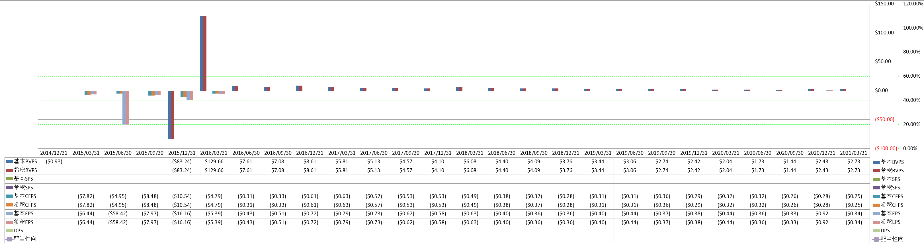This screenshot has width=924, height=244.
Task: Select $129.66 in the 基本BVPS row
Action: (x=214, y=162)
